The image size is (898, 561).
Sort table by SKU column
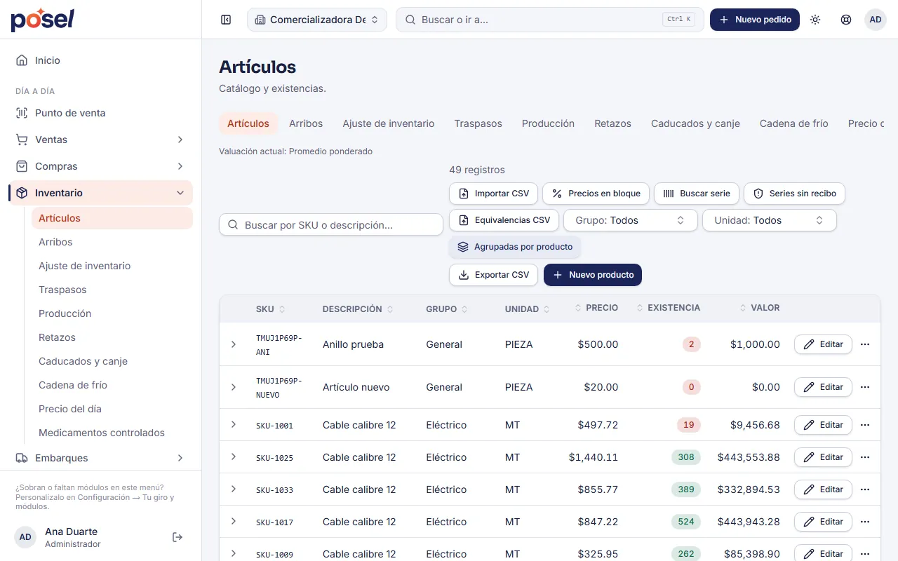click(271, 309)
